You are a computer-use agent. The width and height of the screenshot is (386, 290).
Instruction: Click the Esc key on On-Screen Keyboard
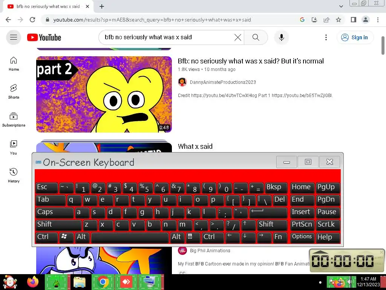click(46, 188)
